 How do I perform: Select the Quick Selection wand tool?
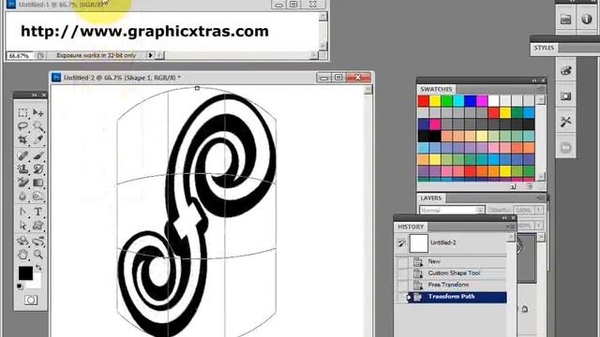37,126
